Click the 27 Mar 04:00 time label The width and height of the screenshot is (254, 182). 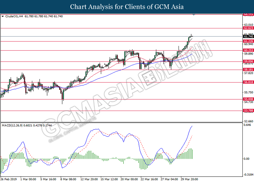point(169,179)
